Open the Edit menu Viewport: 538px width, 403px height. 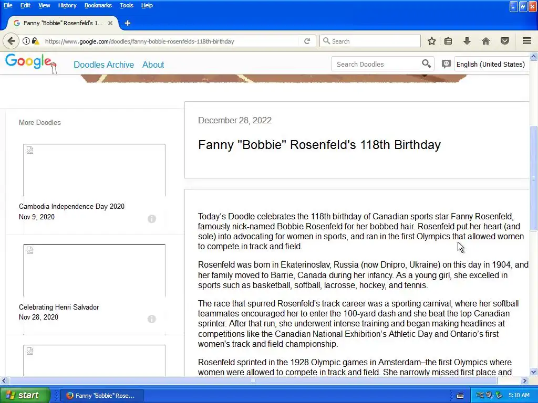(x=25, y=5)
